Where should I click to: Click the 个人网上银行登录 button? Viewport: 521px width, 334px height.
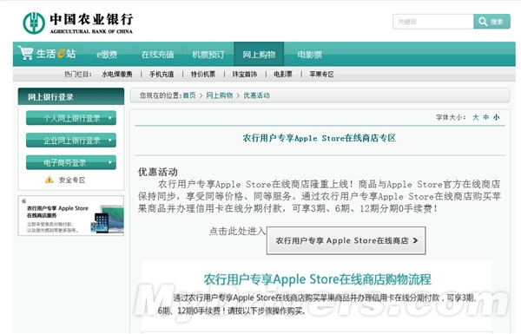[x=71, y=118]
